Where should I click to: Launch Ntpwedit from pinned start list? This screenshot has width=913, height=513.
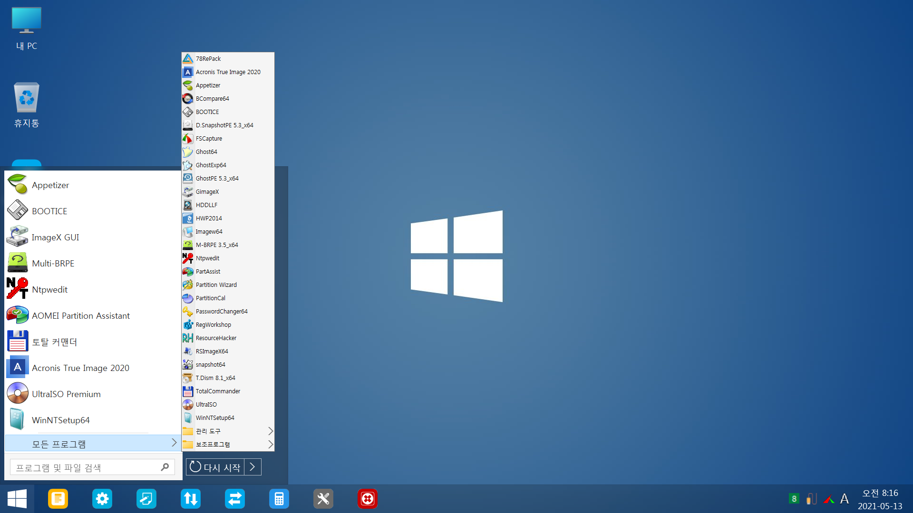tap(93, 289)
